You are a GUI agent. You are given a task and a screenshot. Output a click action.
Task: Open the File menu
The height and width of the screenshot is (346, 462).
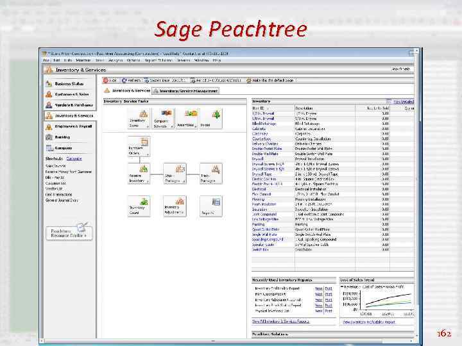click(47, 60)
